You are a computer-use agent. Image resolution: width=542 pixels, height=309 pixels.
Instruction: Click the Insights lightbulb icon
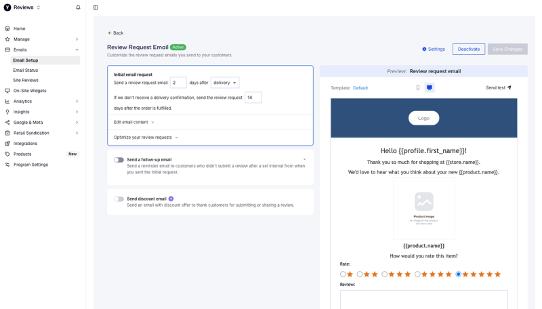pyautogui.click(x=7, y=112)
